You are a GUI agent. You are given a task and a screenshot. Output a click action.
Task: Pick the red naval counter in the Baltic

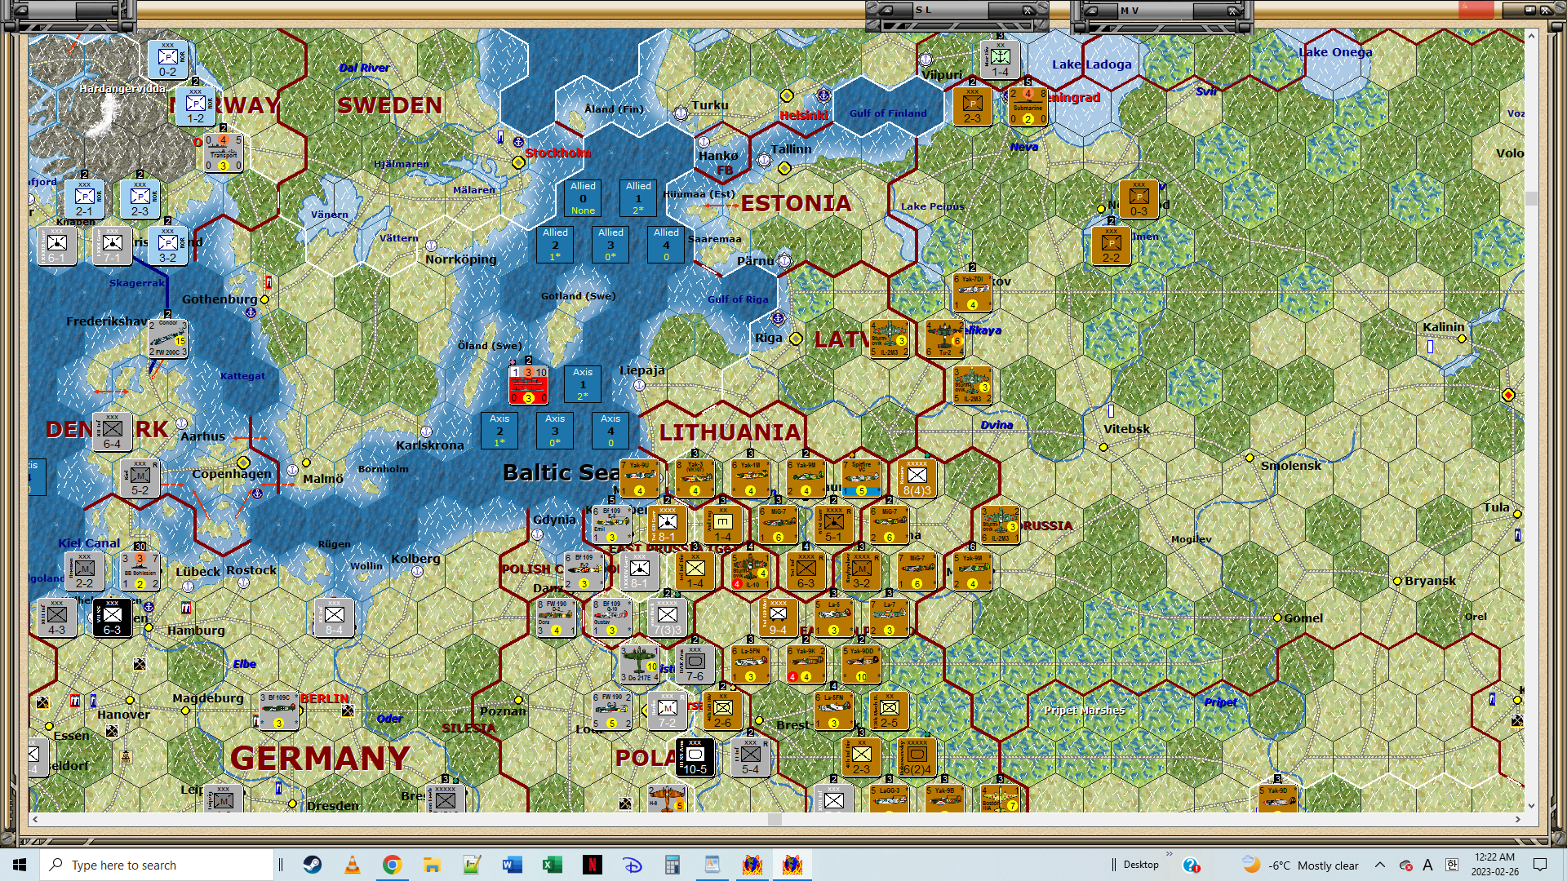coord(528,384)
